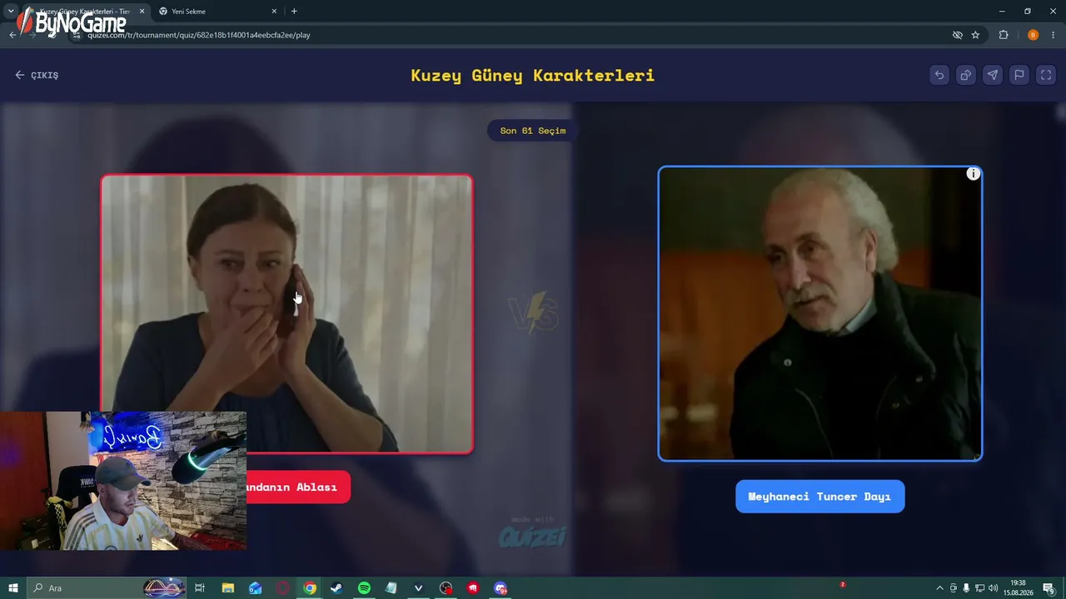The width and height of the screenshot is (1066, 599).
Task: Share the quiz with the paper plane icon
Action: click(x=993, y=75)
